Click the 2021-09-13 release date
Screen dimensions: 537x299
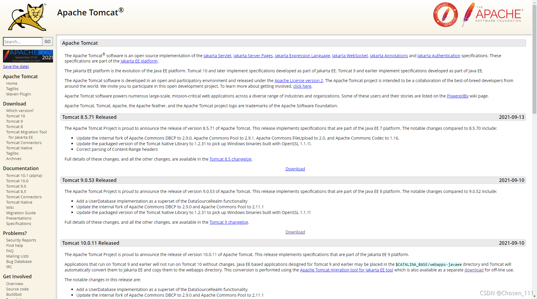tap(512, 117)
